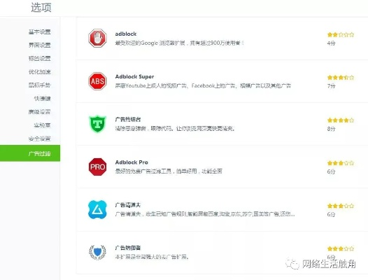
Task: Open the 广告清道夫 extension title
Action: 128,205
